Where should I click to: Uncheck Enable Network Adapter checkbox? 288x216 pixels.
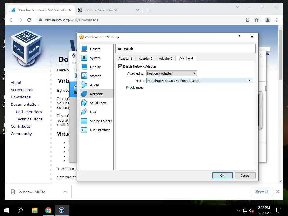pos(120,66)
